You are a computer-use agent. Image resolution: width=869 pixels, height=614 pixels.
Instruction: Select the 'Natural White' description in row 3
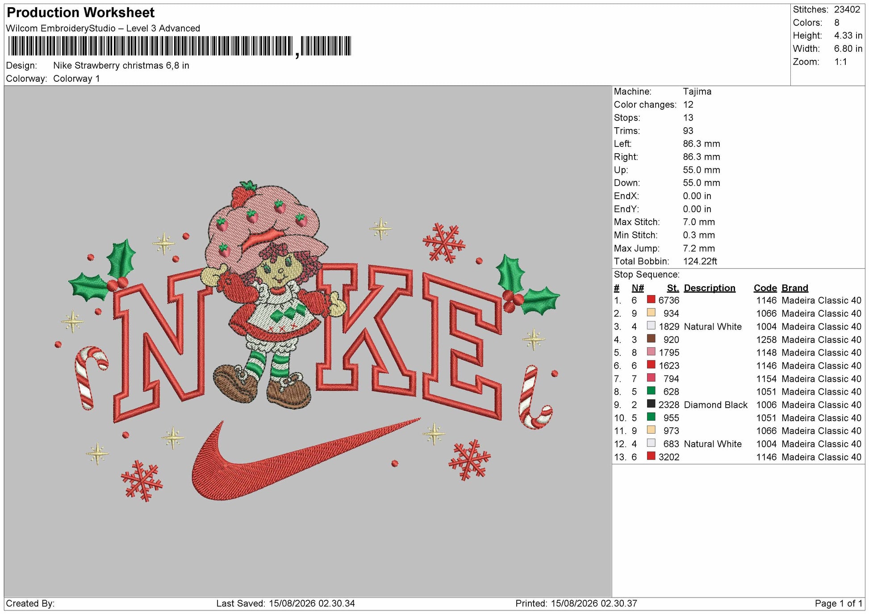click(x=713, y=326)
